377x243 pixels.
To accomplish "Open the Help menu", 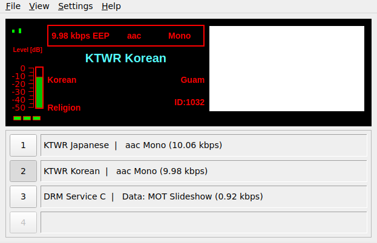I will pos(111,6).
